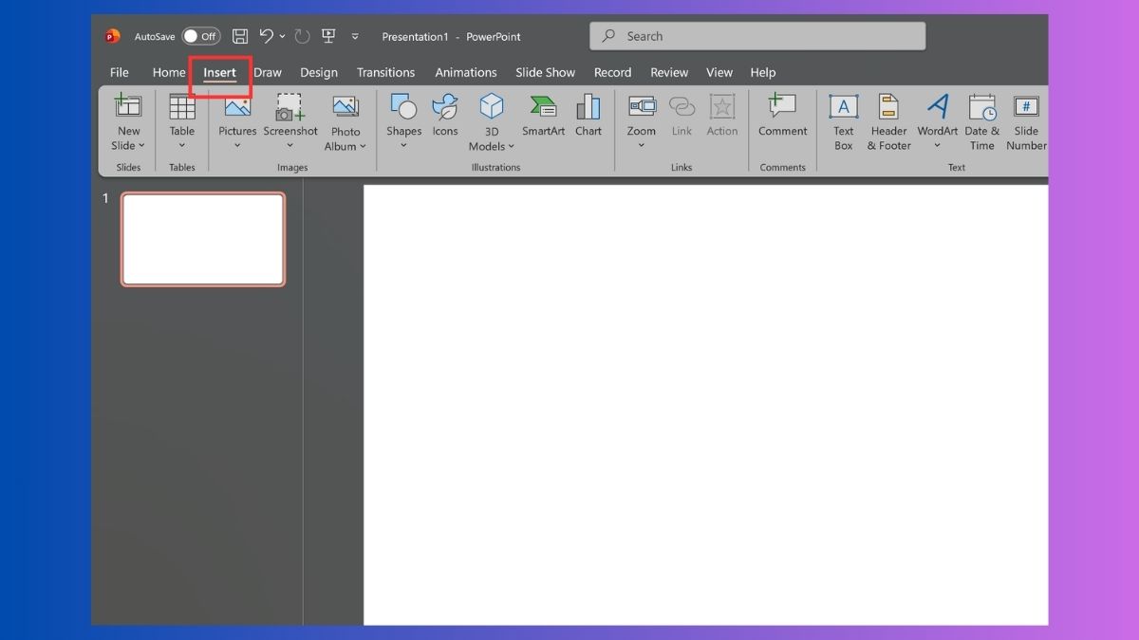Select the Insert tab

[220, 72]
